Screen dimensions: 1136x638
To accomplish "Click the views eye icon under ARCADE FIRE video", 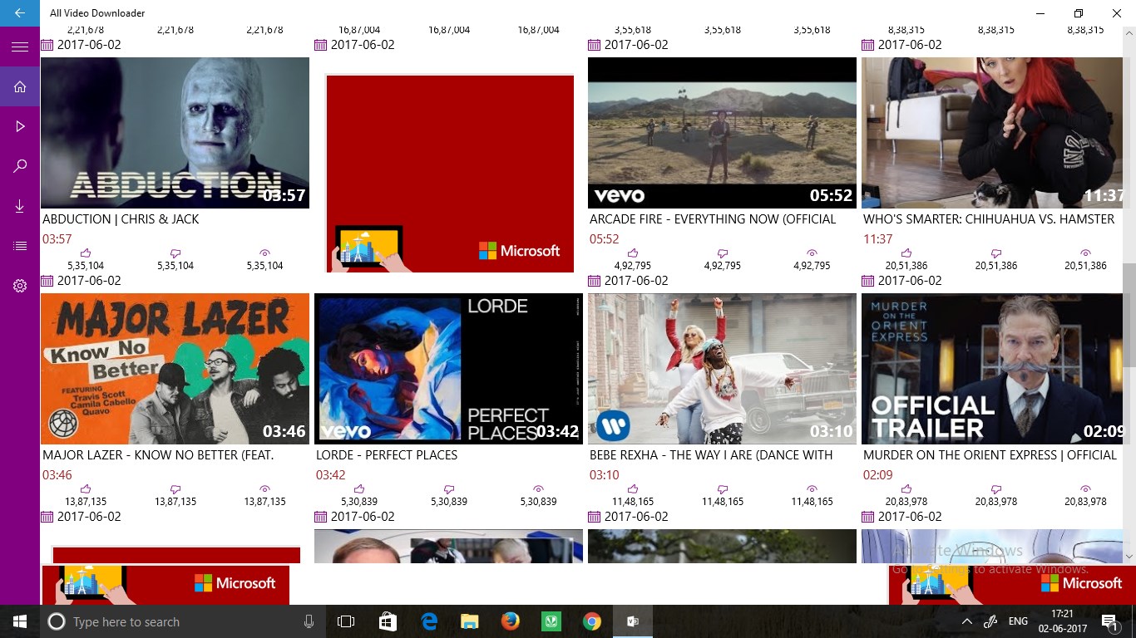I will coord(812,253).
